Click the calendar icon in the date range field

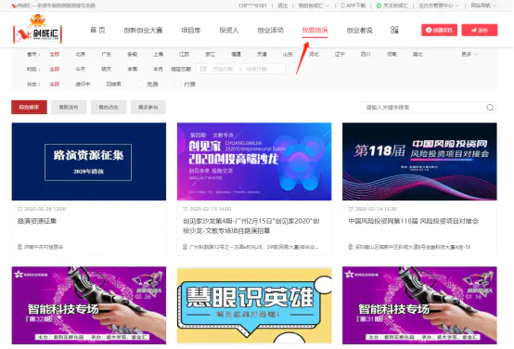click(x=203, y=69)
